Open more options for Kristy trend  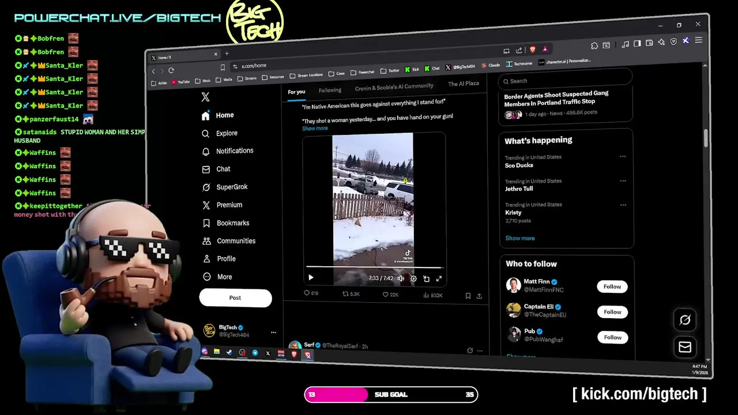[x=623, y=205]
